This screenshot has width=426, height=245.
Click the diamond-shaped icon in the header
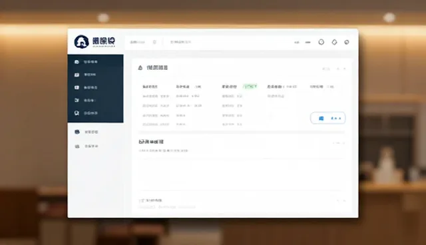click(x=334, y=42)
